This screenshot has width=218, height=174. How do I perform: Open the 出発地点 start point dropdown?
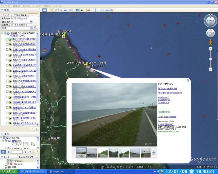[31, 22]
